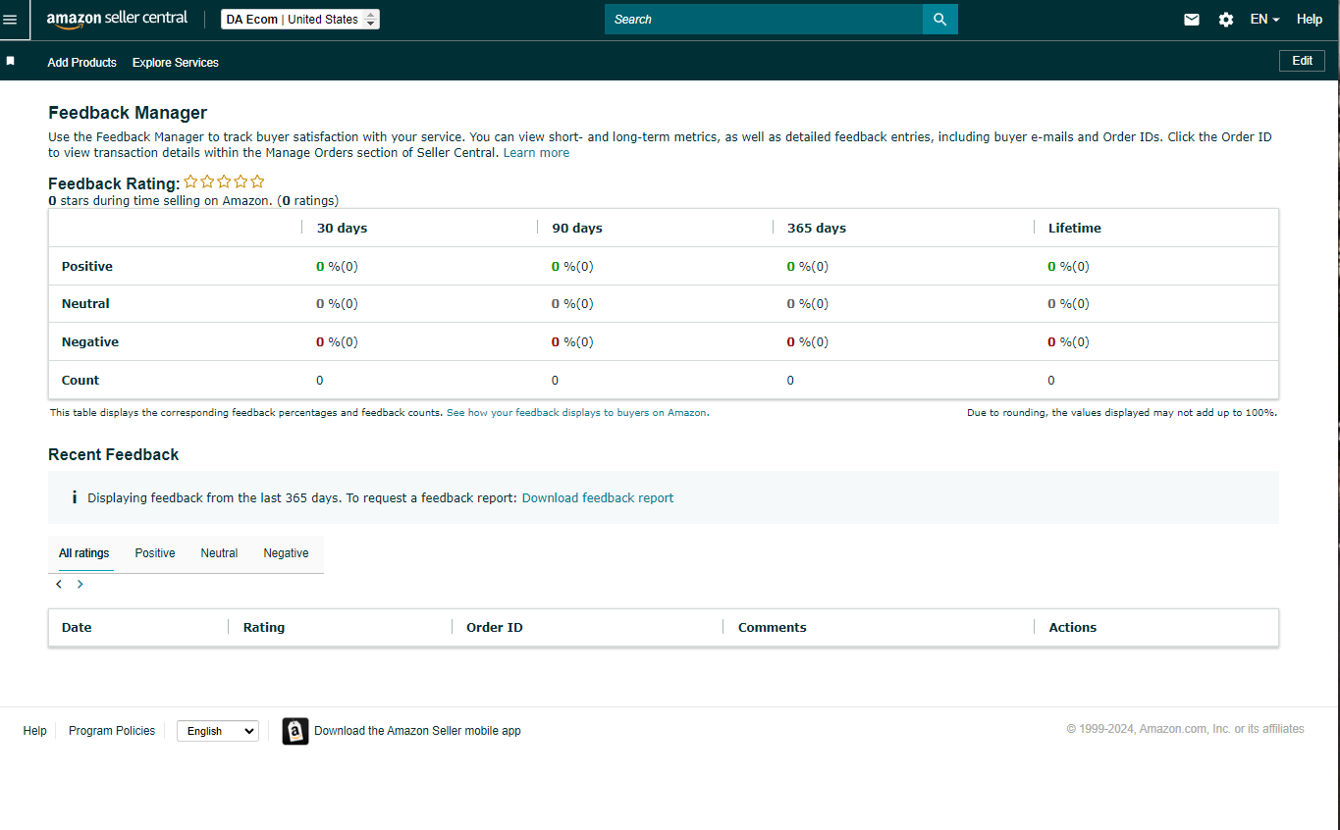Image resolution: width=1340 pixels, height=830 pixels.
Task: Open Download feedback report link
Action: 598,497
